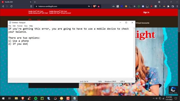Image resolution: width=180 pixels, height=101 pixels.
Task: Click the Notepad vertical scrollbar
Action: [x=134, y=52]
